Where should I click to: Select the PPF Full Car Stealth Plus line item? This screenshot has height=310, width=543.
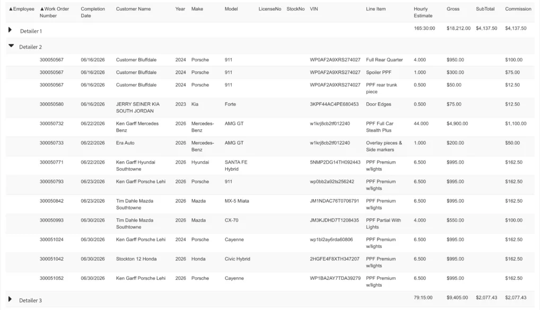pos(380,127)
